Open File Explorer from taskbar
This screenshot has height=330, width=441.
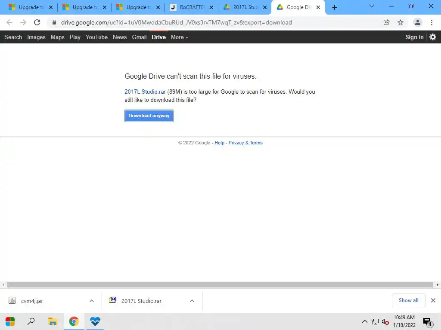53,321
